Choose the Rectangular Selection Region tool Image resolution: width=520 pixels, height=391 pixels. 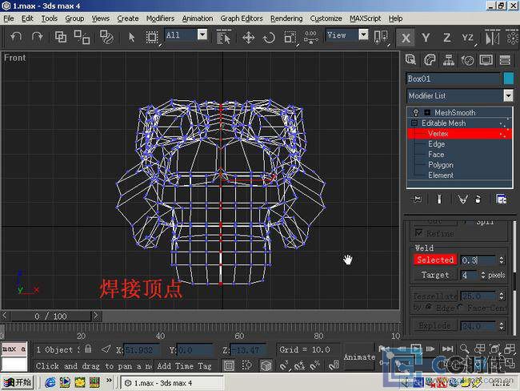tap(152, 37)
